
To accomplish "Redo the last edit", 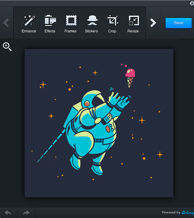I will tap(26, 213).
